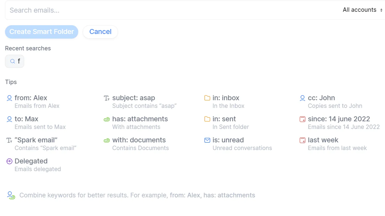This screenshot has height=216, width=385.
Task: Click the folder icon next to 'in: inbox'
Action: 207,98
